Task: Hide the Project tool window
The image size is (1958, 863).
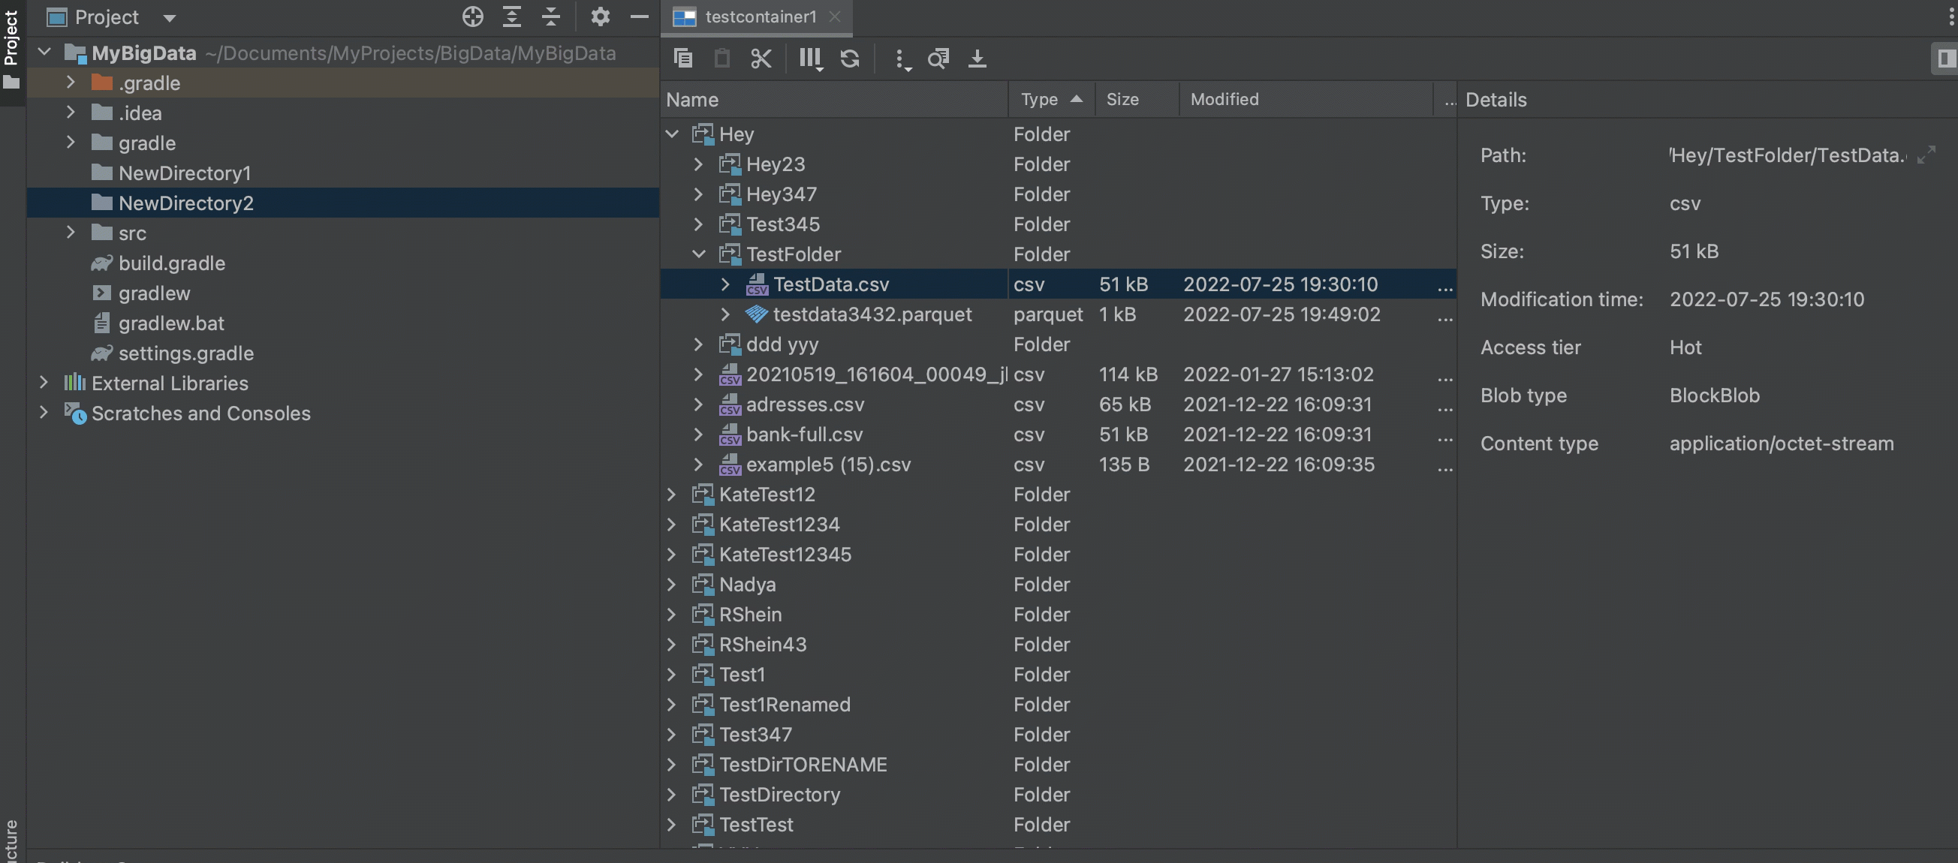Action: [639, 17]
